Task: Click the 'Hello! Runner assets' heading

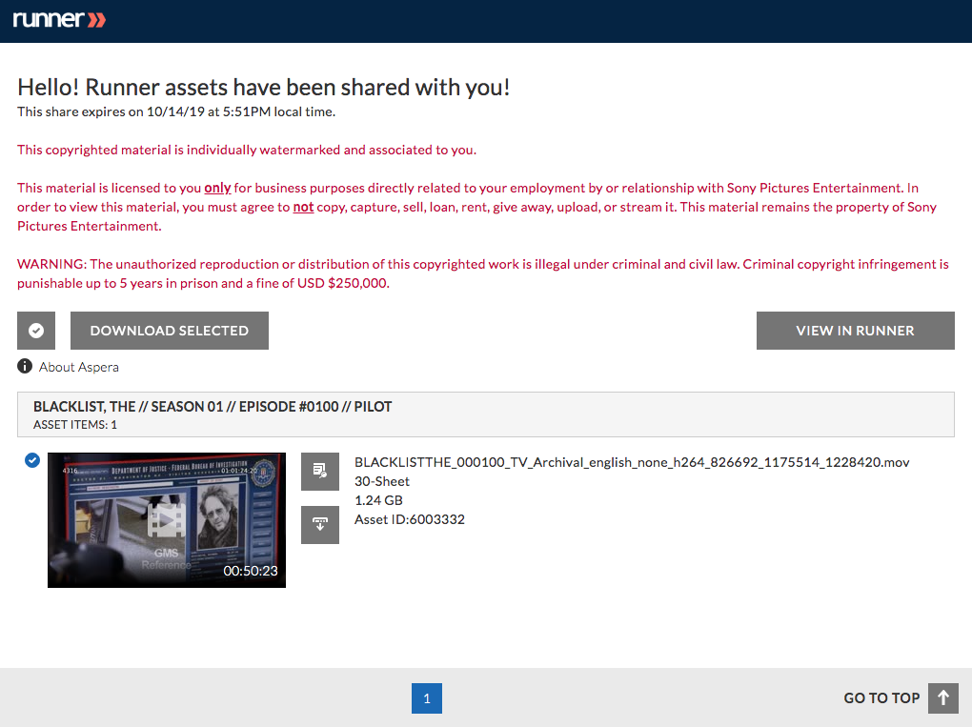Action: coord(263,88)
